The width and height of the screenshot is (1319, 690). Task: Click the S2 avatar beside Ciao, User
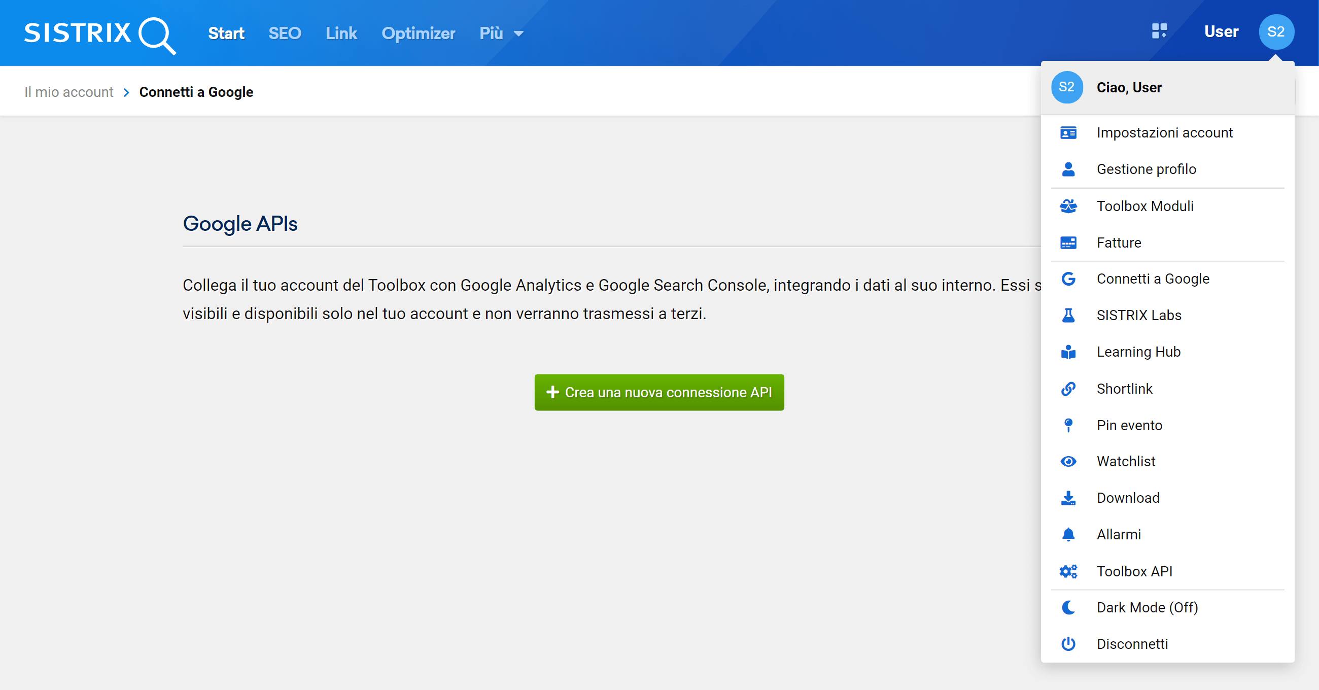coord(1066,87)
